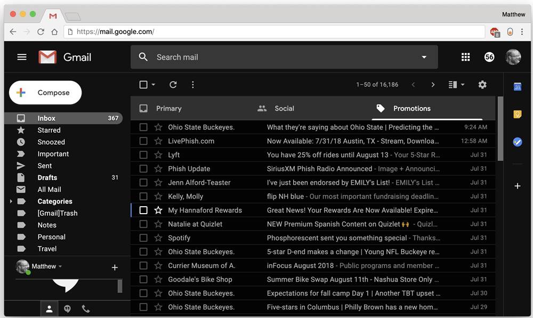Open the Google apps grid
Screen dimensions: 533x318
point(465,57)
